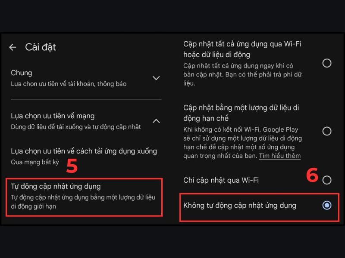345x258 pixels.
Task: Open Lựa chọn ưu tiên về mạng section
Action: click(86, 121)
